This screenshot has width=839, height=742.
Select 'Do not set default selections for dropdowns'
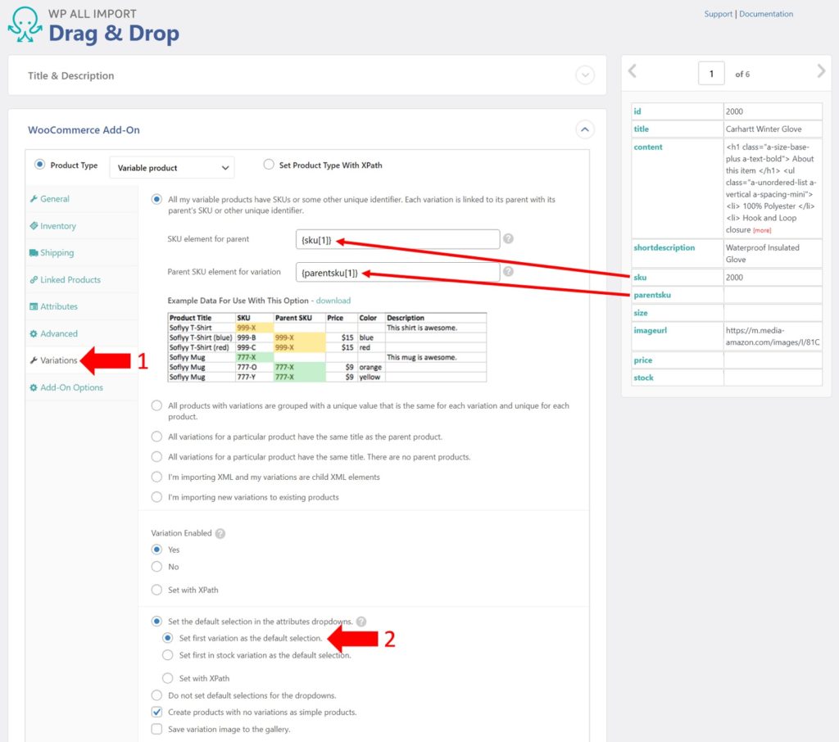(x=156, y=695)
